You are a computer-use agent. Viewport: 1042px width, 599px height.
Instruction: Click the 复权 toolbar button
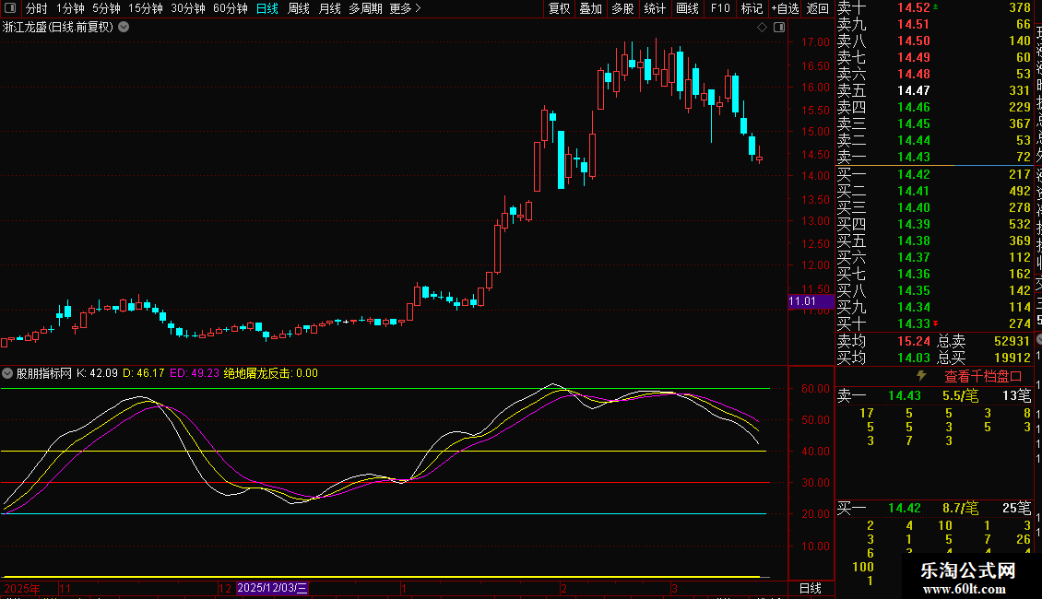(559, 8)
